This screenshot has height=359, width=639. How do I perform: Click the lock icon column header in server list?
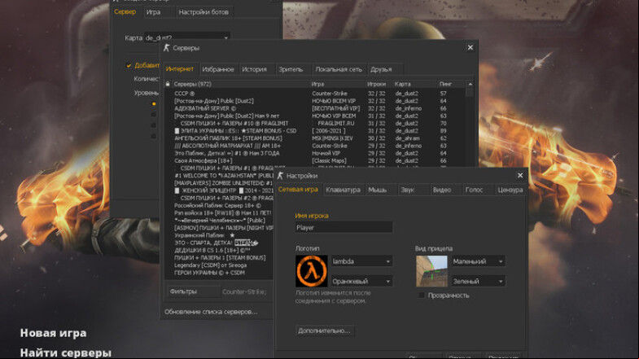[168, 84]
